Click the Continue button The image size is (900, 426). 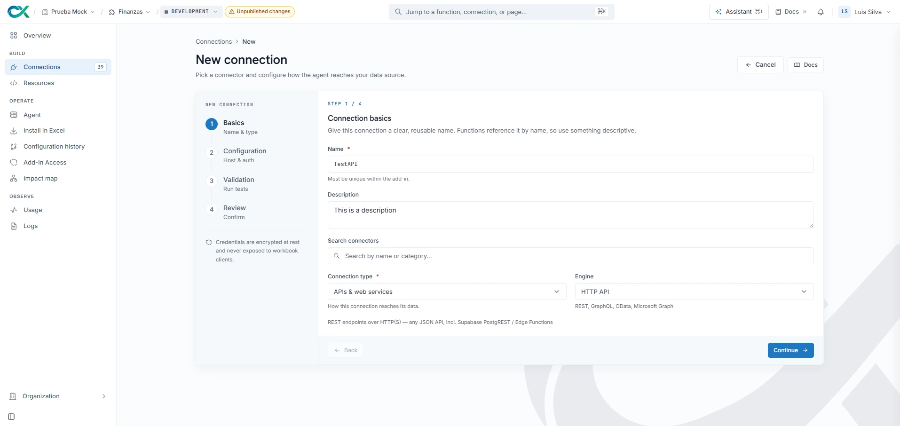click(x=790, y=350)
